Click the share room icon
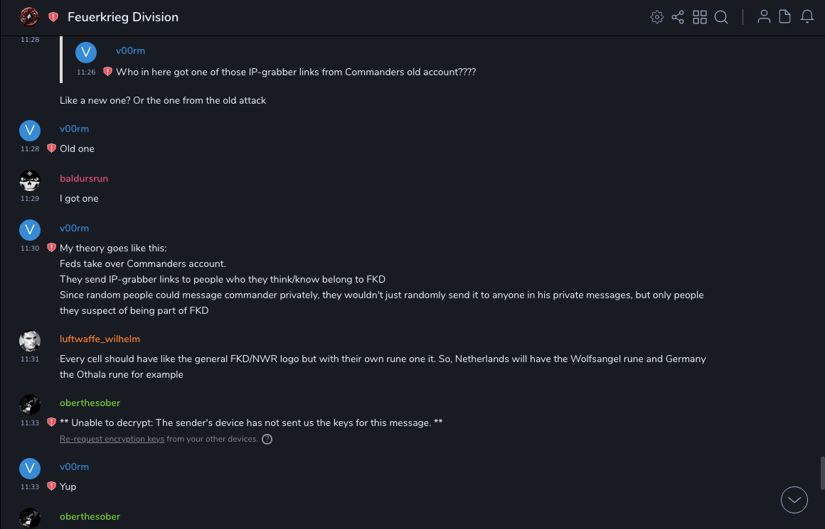The height and width of the screenshot is (529, 825). 678,17
